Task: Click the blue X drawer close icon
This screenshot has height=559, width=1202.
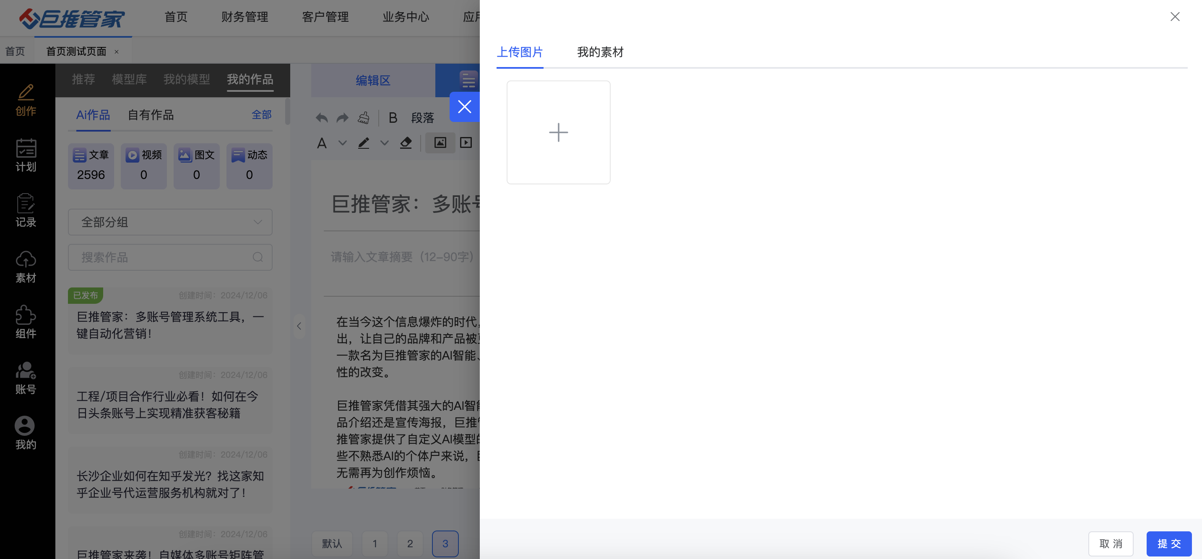Action: coord(464,107)
